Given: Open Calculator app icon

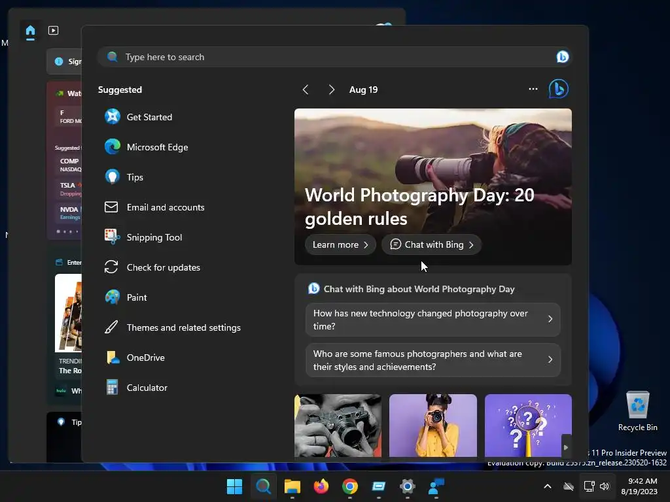Looking at the screenshot, I should (112, 387).
